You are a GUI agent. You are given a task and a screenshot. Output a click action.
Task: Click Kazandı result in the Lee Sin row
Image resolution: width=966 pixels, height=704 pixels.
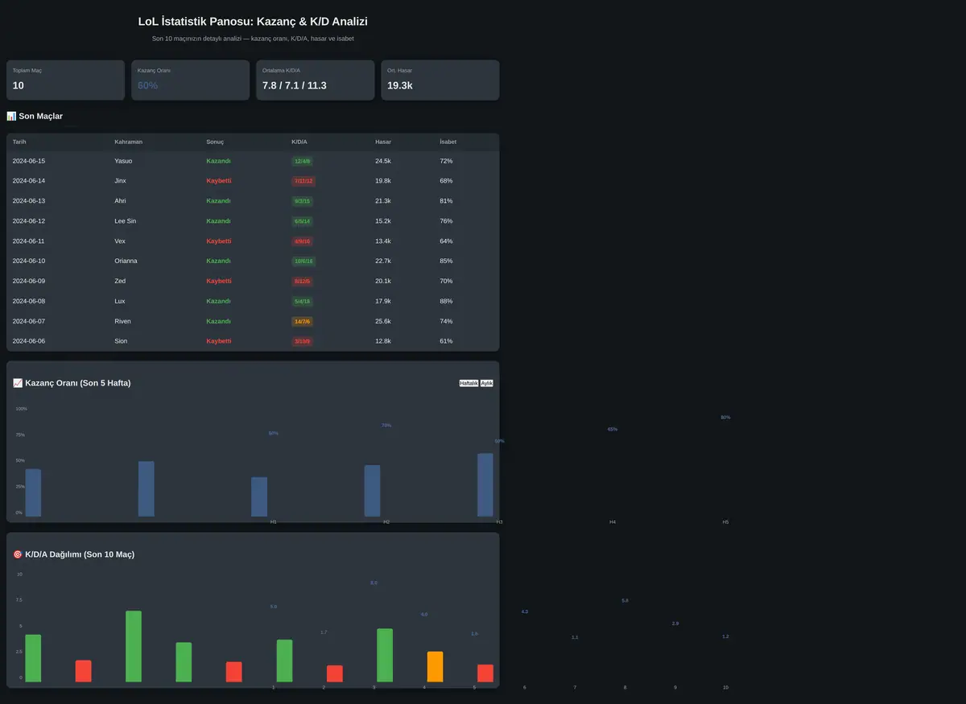point(218,221)
